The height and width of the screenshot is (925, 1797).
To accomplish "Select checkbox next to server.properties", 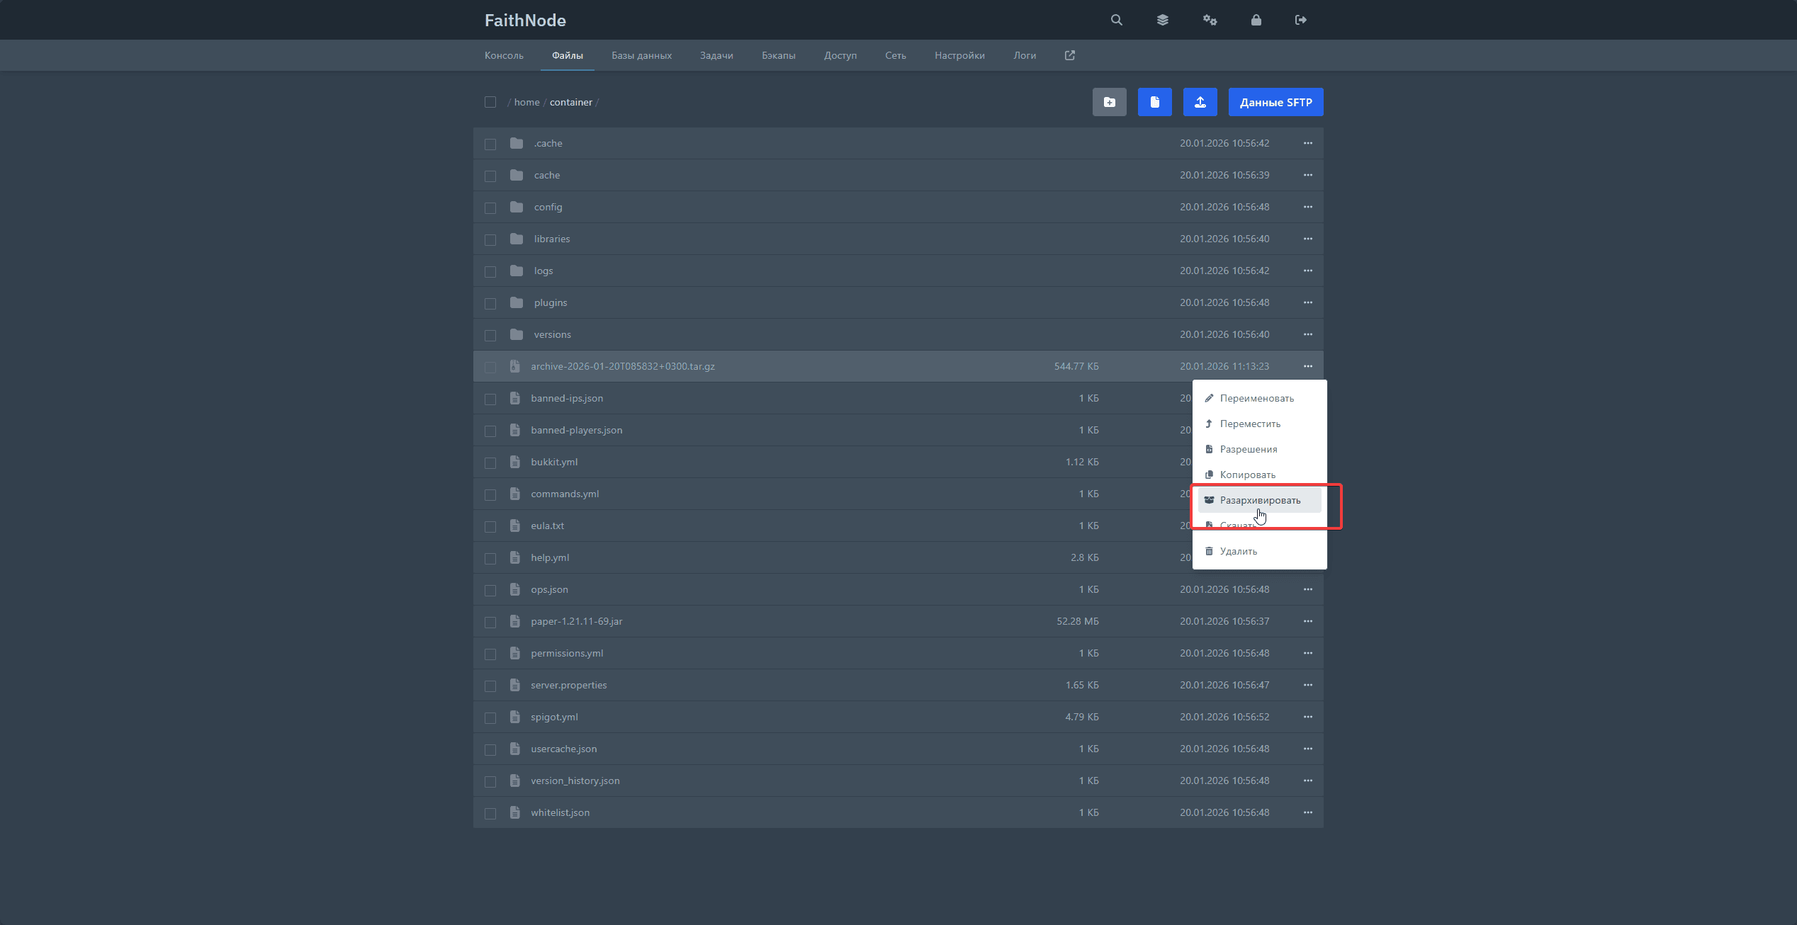I will pyautogui.click(x=490, y=686).
